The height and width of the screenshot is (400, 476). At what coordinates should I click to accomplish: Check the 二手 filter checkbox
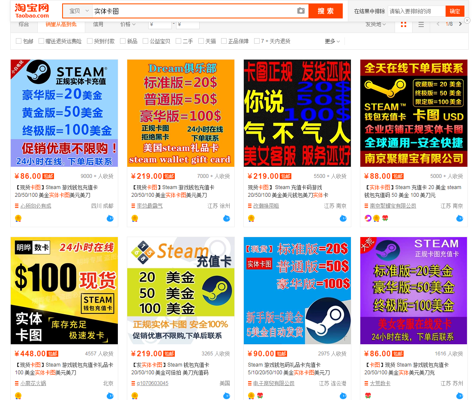pos(179,41)
